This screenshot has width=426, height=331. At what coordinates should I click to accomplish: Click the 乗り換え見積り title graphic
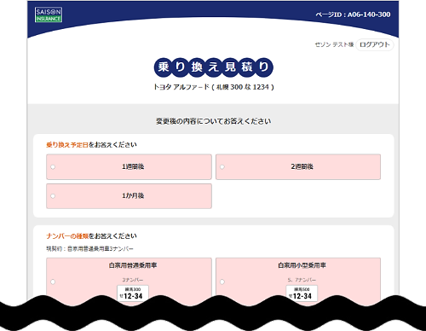tap(214, 67)
